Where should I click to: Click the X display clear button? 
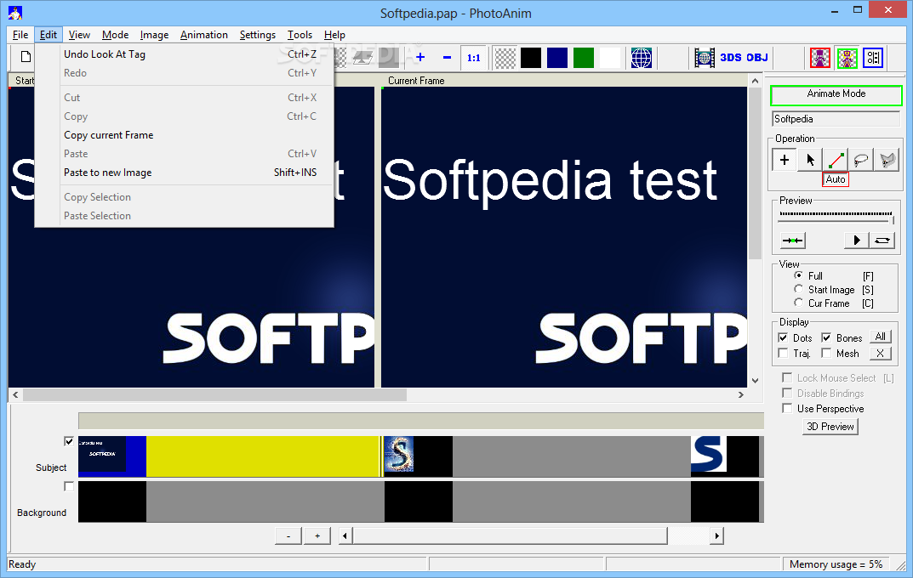click(x=881, y=353)
